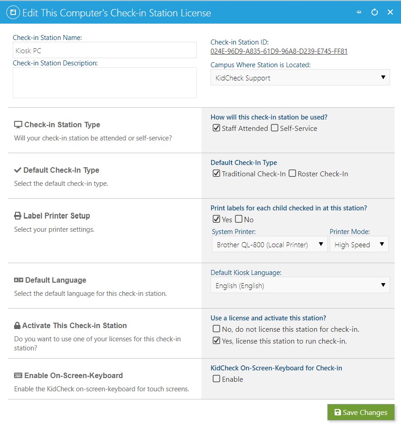Open the Printer Mode High Speed dropdown
This screenshot has height=434, width=401.
click(359, 244)
